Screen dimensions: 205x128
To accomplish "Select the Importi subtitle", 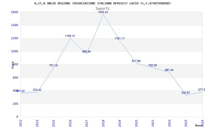I will [x=102, y=9].
